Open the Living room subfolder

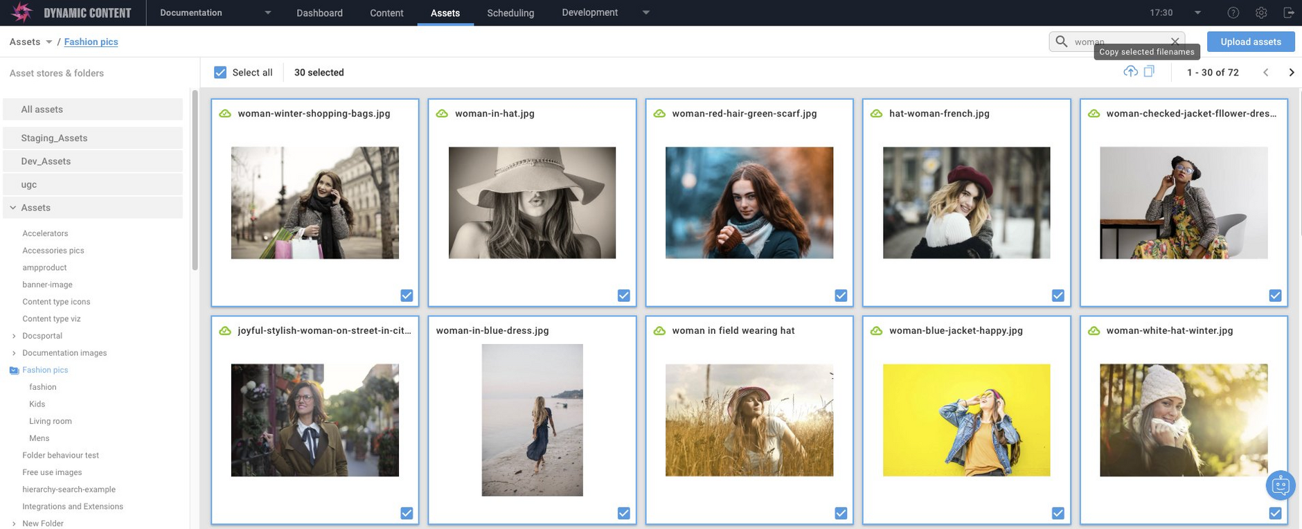point(51,421)
